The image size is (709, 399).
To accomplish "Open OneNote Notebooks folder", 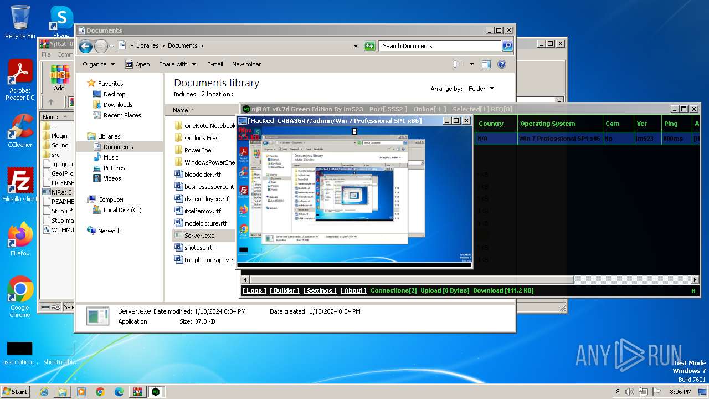I will point(204,126).
